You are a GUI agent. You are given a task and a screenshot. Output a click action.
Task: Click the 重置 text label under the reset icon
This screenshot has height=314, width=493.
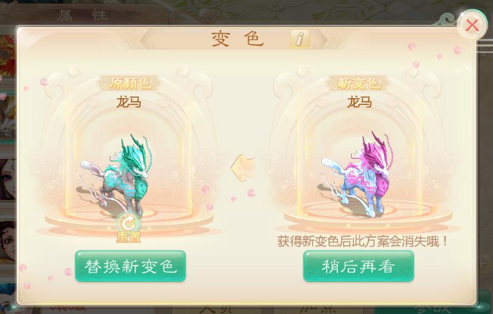click(x=128, y=238)
